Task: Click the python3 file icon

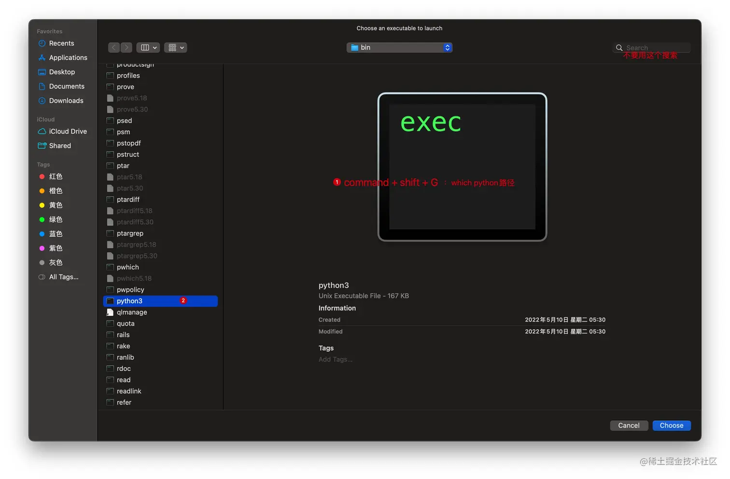Action: (x=110, y=301)
